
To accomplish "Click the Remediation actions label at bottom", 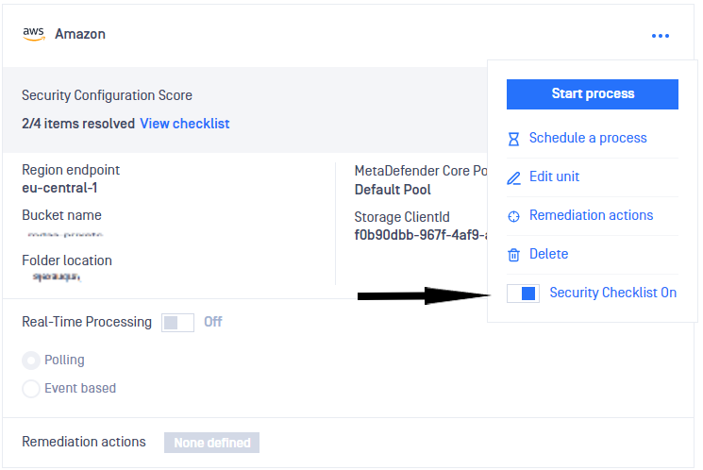I will click(84, 442).
